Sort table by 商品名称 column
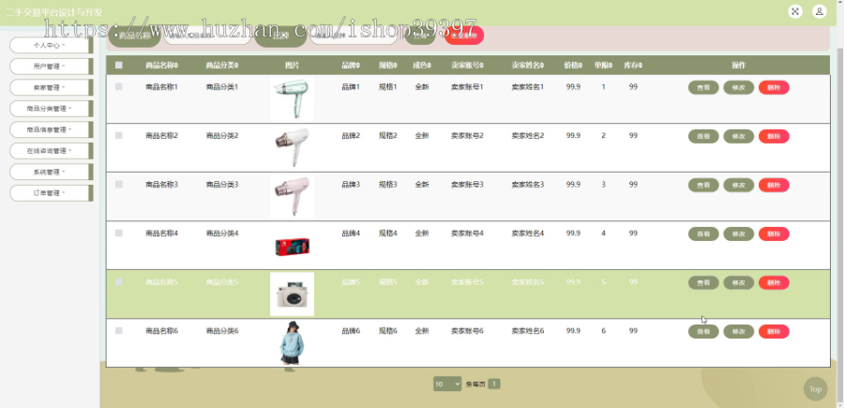844x408 pixels. [161, 65]
